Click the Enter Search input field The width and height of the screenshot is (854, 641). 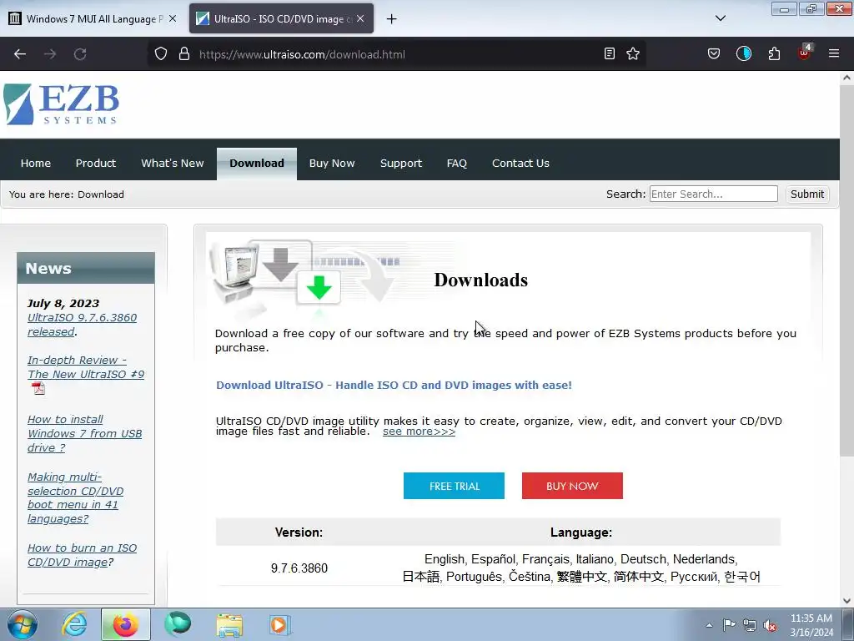714,194
